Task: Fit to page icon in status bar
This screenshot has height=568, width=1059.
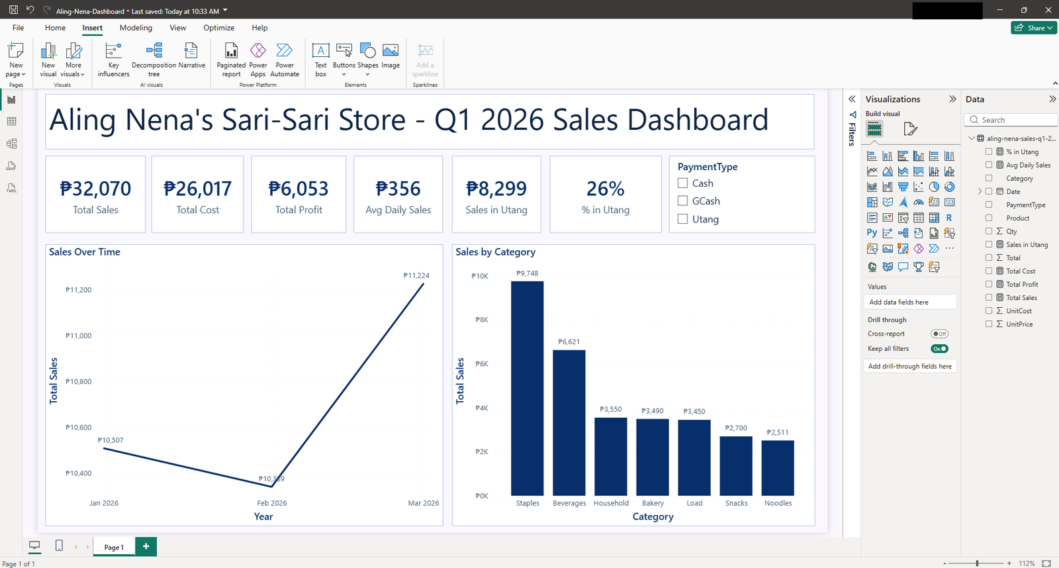Action: (1046, 563)
